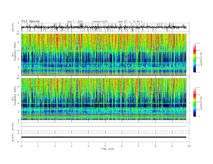This screenshot has width=213, height=164.
Task: Click the ch.2 "Frequency (kHz)" axis label
Action: (15, 96)
